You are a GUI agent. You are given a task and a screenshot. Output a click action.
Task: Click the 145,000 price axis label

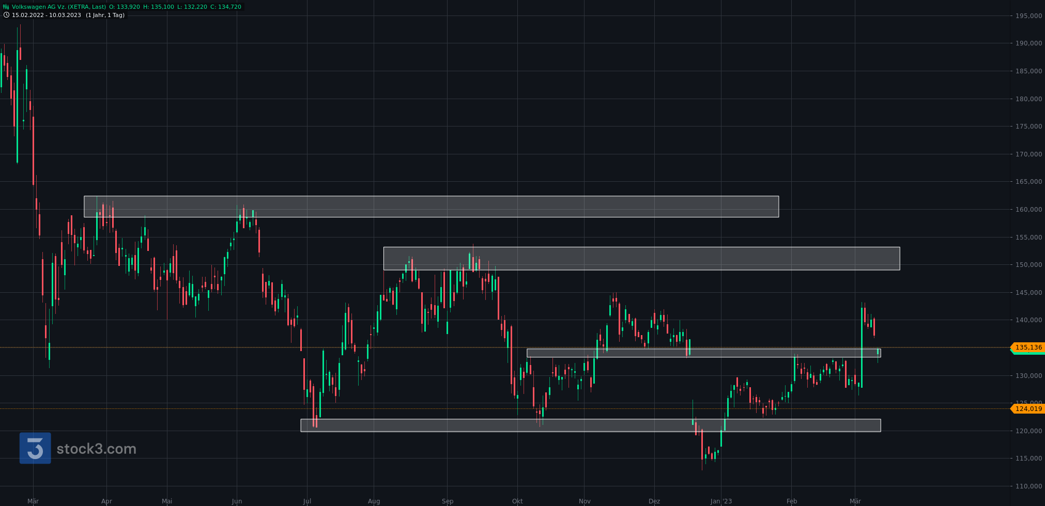[1028, 293]
